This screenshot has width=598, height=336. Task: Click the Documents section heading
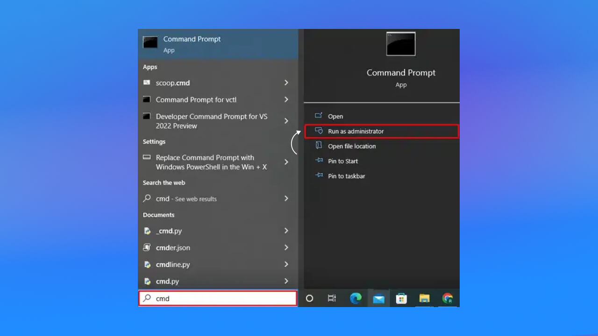click(159, 215)
